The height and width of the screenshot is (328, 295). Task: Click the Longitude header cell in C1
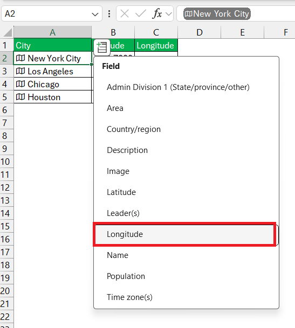pyautogui.click(x=156, y=45)
